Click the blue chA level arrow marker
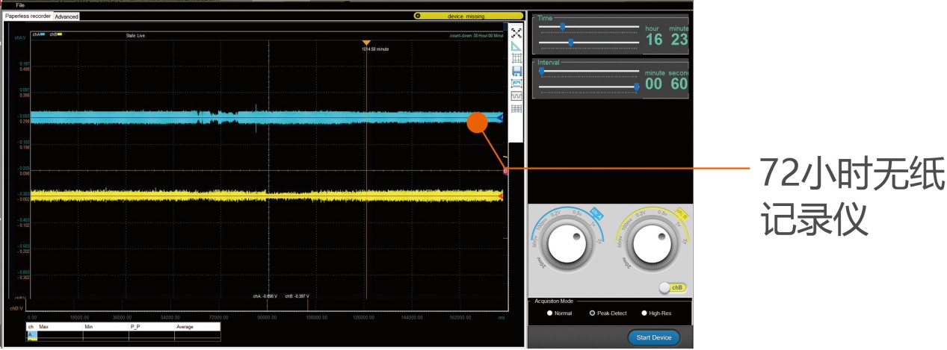947x350 pixels. [500, 117]
